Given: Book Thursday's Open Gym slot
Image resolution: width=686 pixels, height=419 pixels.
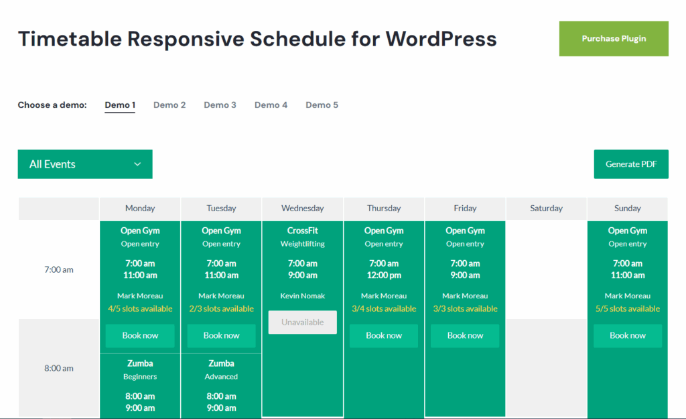Looking at the screenshot, I should tap(383, 336).
